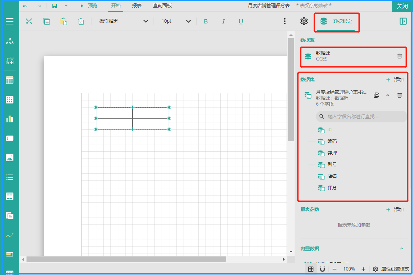Collapse the dataset field list
413x275 pixels.
click(x=388, y=95)
